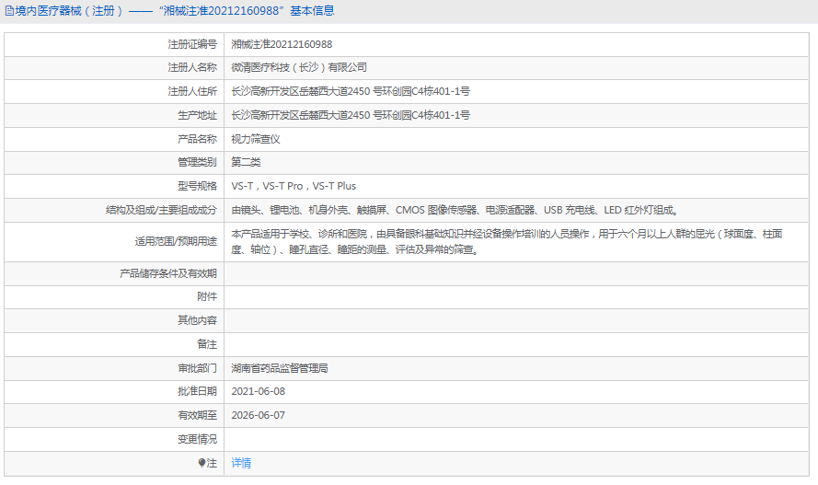Click the address value in 注册人住所 row
The width and height of the screenshot is (818, 485).
pos(351,91)
